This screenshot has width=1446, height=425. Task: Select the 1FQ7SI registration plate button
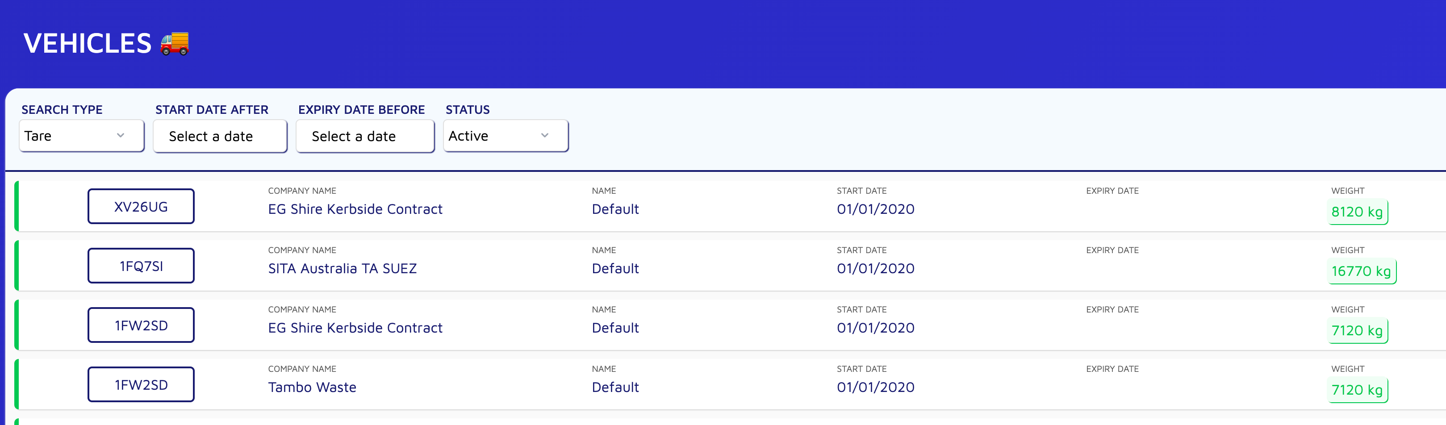(141, 266)
